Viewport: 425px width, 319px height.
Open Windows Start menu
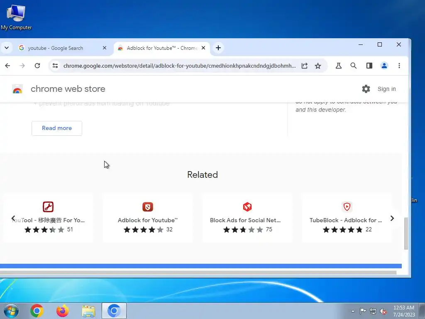pos(11,311)
